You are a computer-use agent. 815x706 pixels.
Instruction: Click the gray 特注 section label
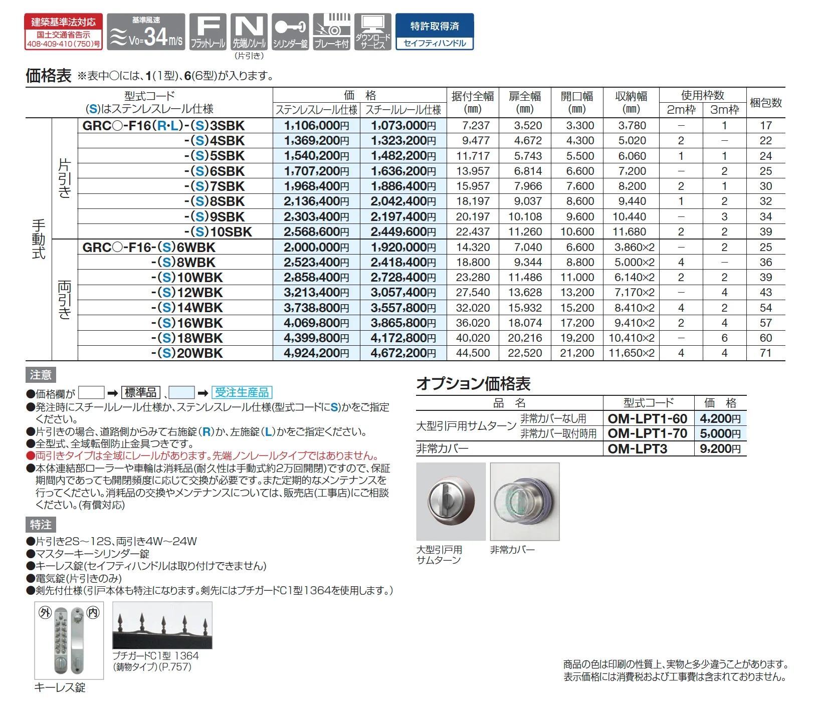41,525
